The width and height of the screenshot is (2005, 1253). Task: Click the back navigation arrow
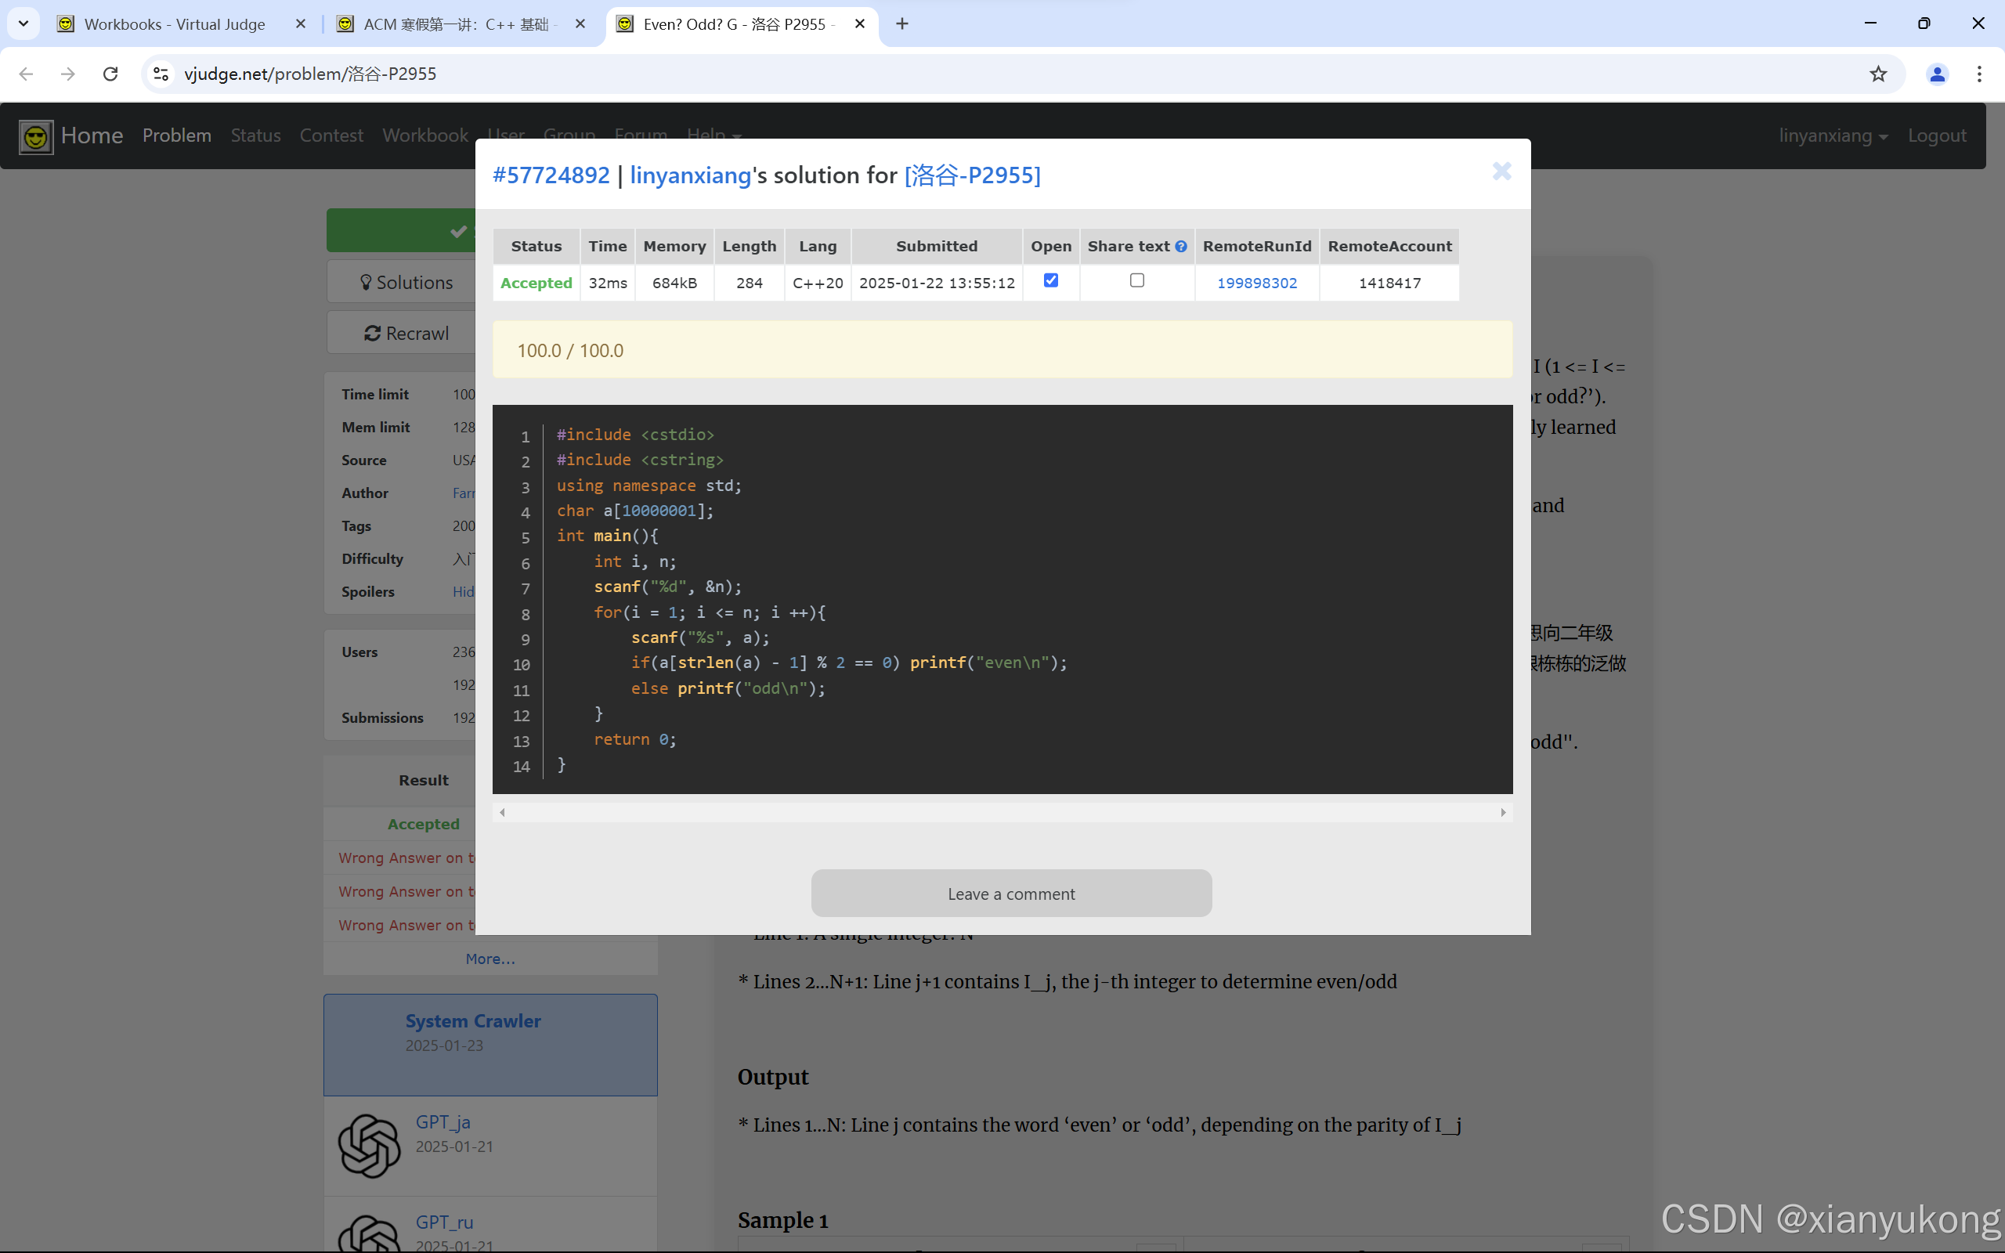click(26, 74)
